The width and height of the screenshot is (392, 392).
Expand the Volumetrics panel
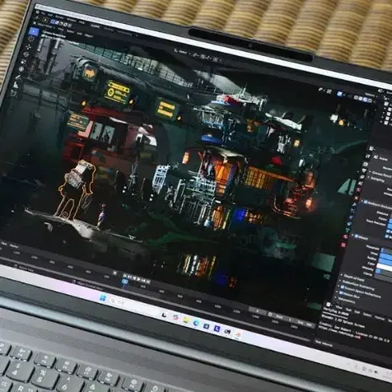pos(345,301)
